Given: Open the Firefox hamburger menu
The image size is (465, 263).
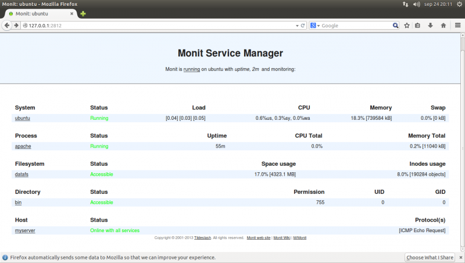Looking at the screenshot, I should (457, 26).
